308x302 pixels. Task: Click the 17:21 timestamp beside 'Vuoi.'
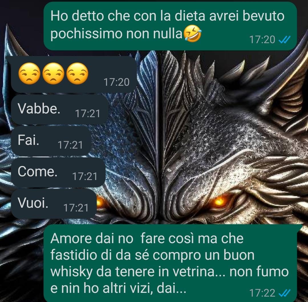pos(76,208)
